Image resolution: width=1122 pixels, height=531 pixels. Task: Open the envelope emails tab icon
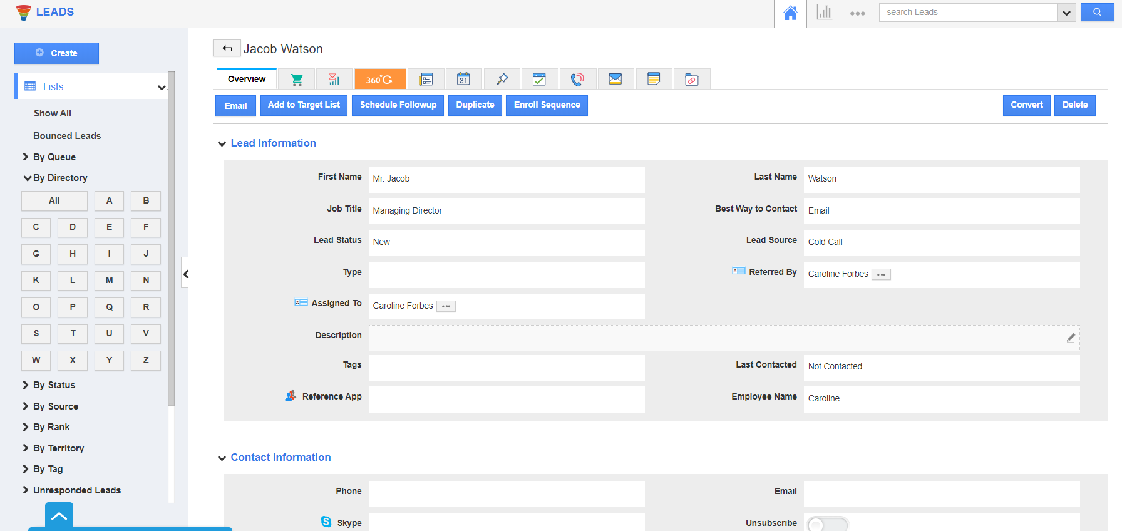coord(615,80)
